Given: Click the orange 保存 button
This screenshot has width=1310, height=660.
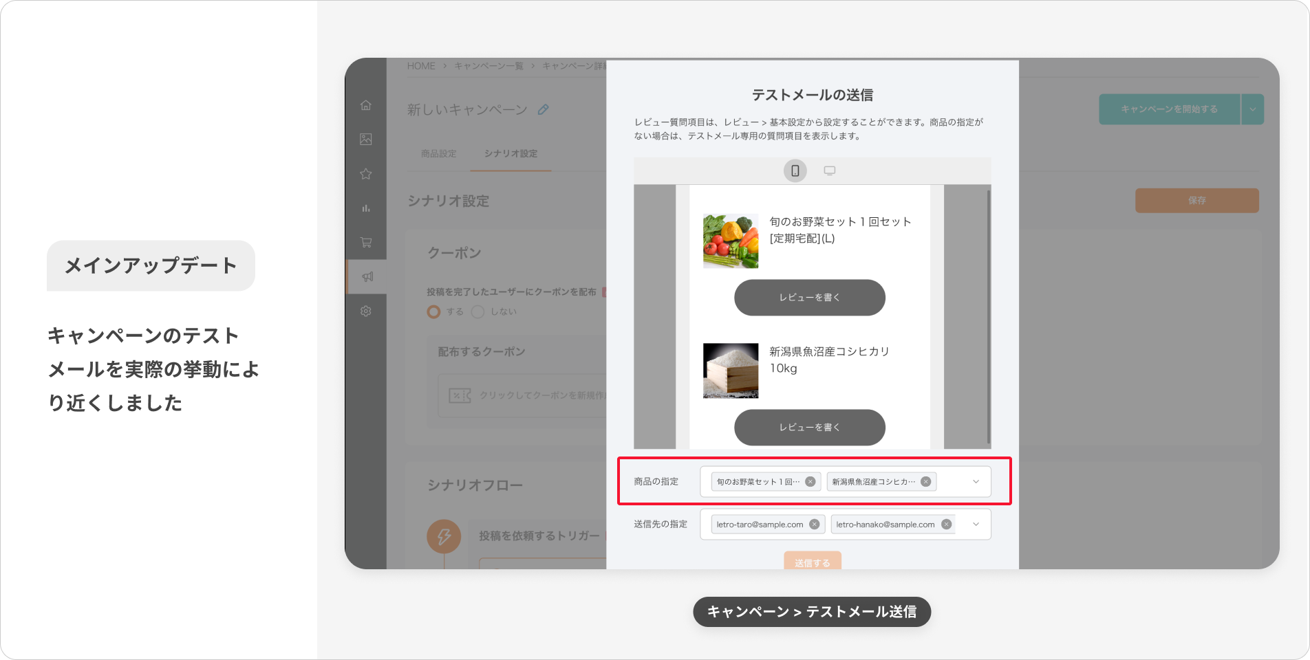Looking at the screenshot, I should click(1196, 201).
